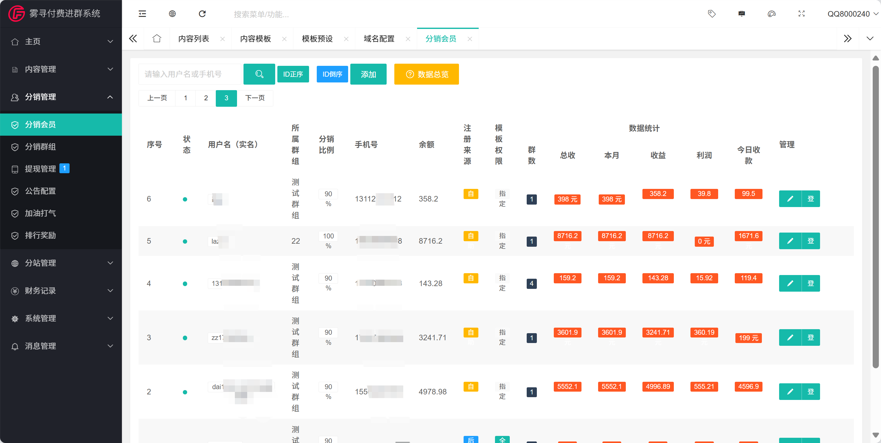Click the scrollbar down arrow
The image size is (881, 443).
click(x=875, y=435)
